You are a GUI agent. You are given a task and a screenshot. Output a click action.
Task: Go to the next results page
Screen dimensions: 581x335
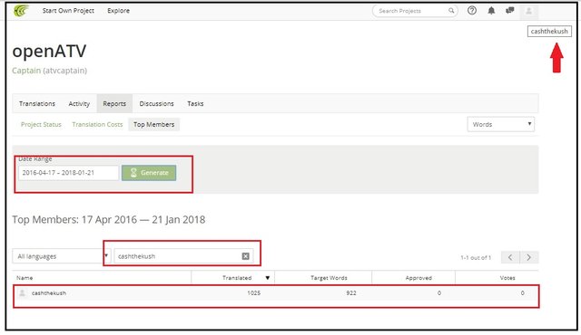pyautogui.click(x=528, y=257)
